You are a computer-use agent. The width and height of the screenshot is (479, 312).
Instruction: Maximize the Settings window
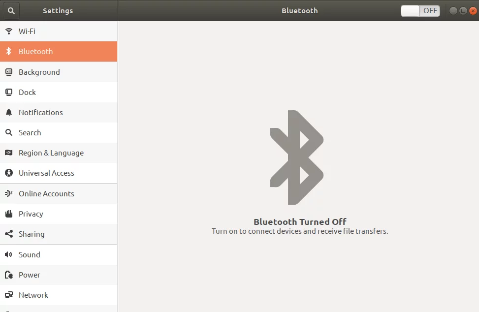coord(463,11)
